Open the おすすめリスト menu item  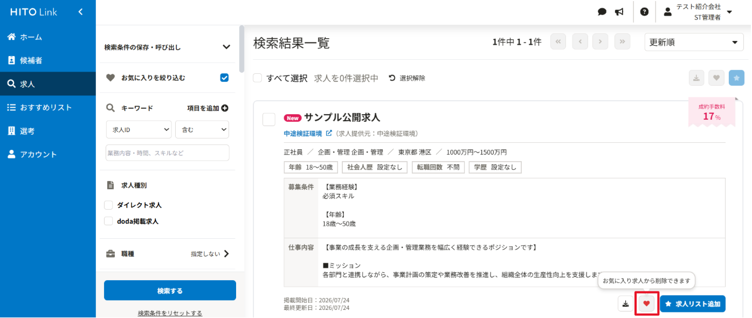coord(48,107)
